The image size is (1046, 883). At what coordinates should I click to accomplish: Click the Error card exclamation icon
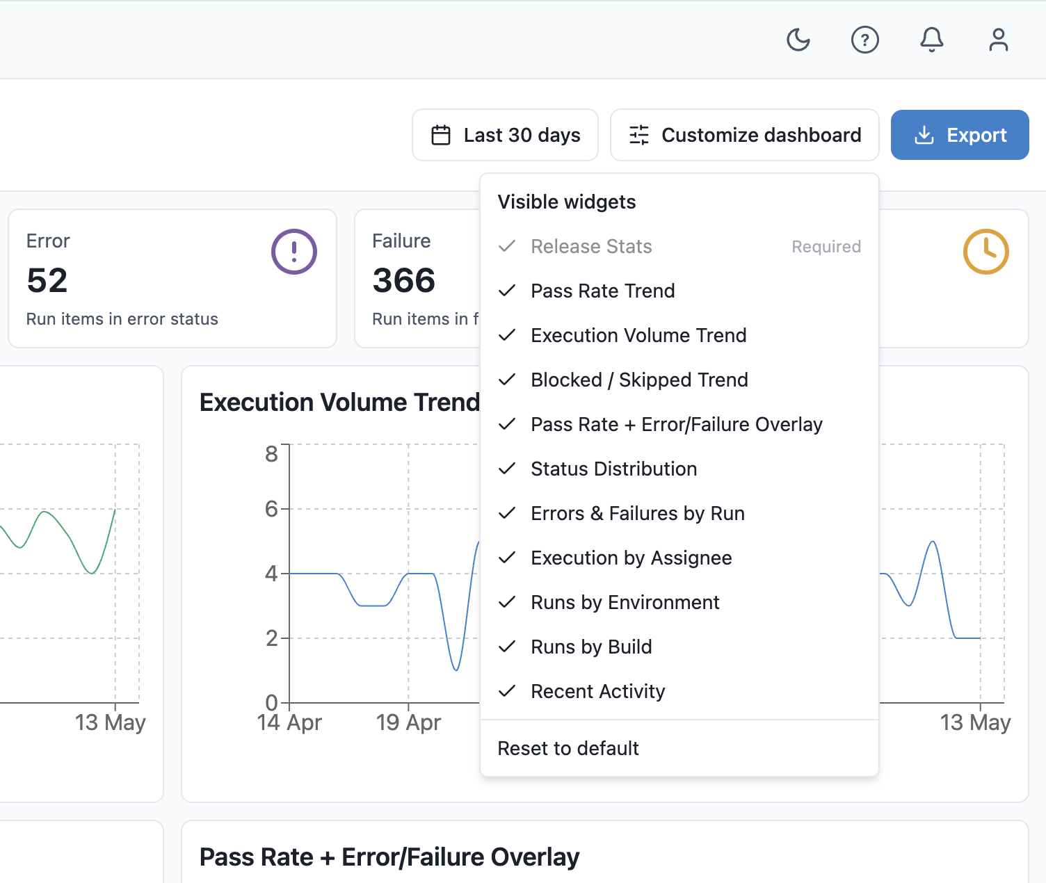(294, 252)
